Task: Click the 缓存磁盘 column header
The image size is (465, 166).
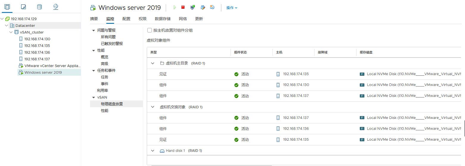Action: (366, 52)
